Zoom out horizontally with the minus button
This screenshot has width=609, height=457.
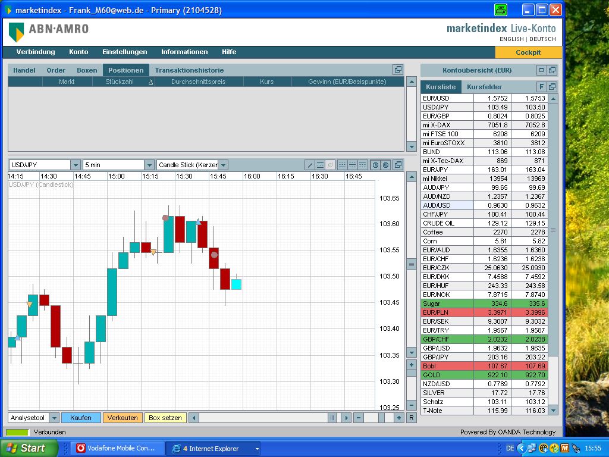coord(359,418)
